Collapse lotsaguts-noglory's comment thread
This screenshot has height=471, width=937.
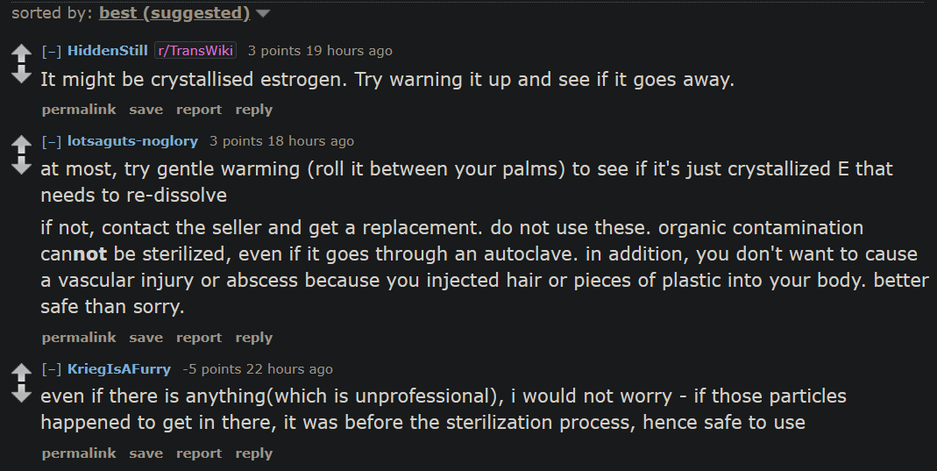pyautogui.click(x=52, y=141)
